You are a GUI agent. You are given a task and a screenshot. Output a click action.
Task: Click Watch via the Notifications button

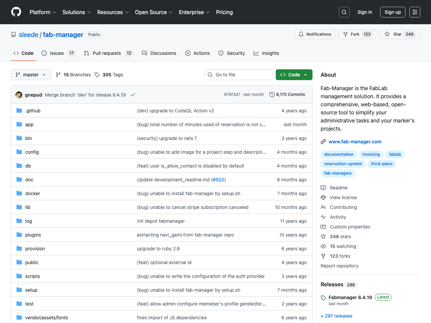point(314,34)
